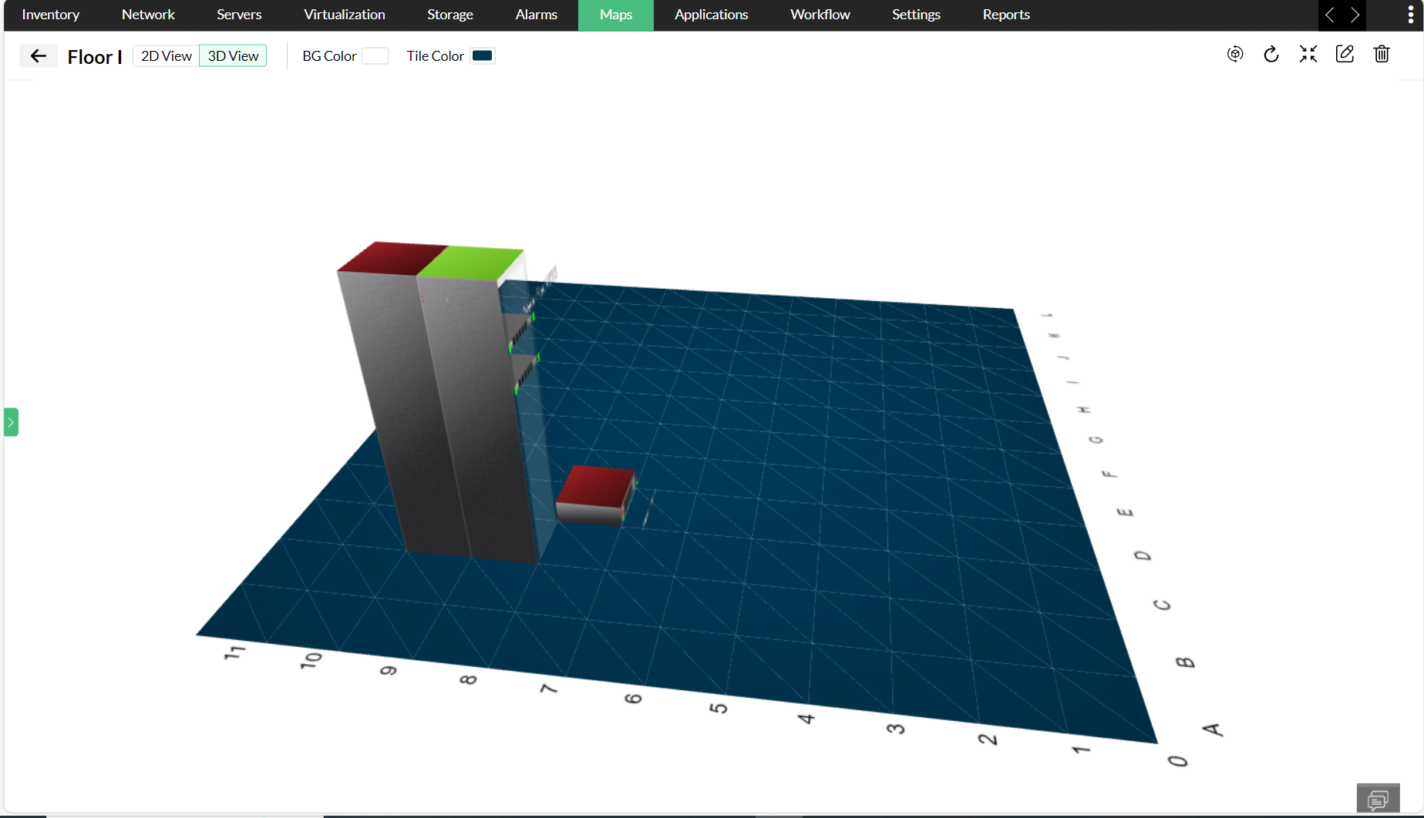This screenshot has width=1424, height=818.
Task: Go to the Reports page
Action: pyautogui.click(x=1005, y=15)
